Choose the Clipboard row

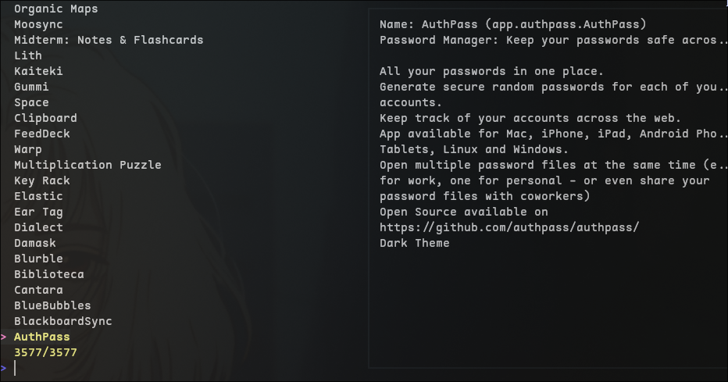(45, 118)
